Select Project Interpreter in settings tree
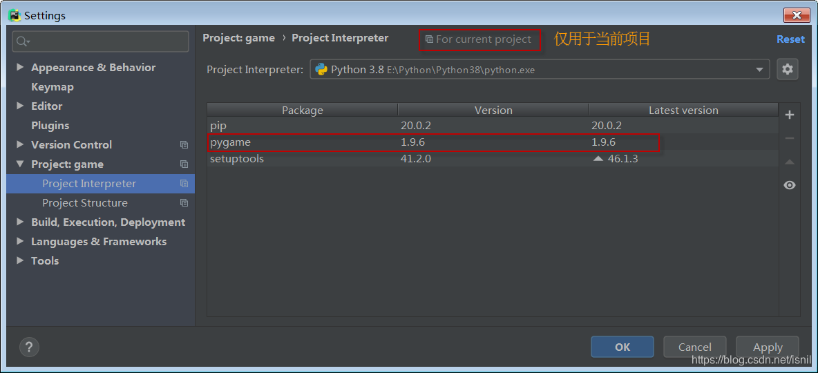This screenshot has height=373, width=818. (101, 184)
